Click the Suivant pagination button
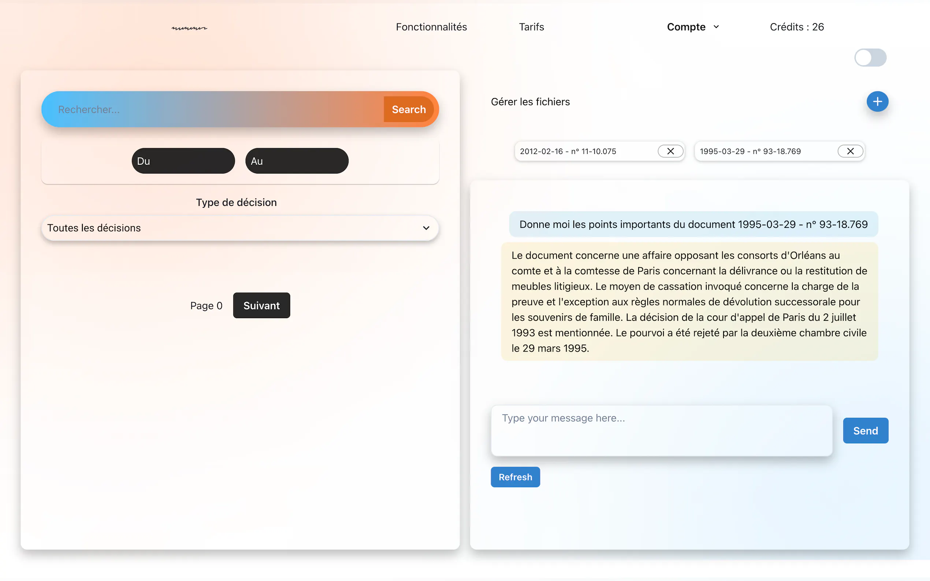The height and width of the screenshot is (581, 930). tap(261, 306)
